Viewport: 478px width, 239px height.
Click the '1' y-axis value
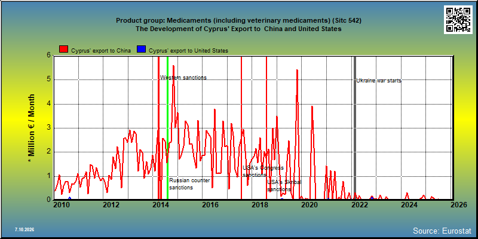pos(48,176)
